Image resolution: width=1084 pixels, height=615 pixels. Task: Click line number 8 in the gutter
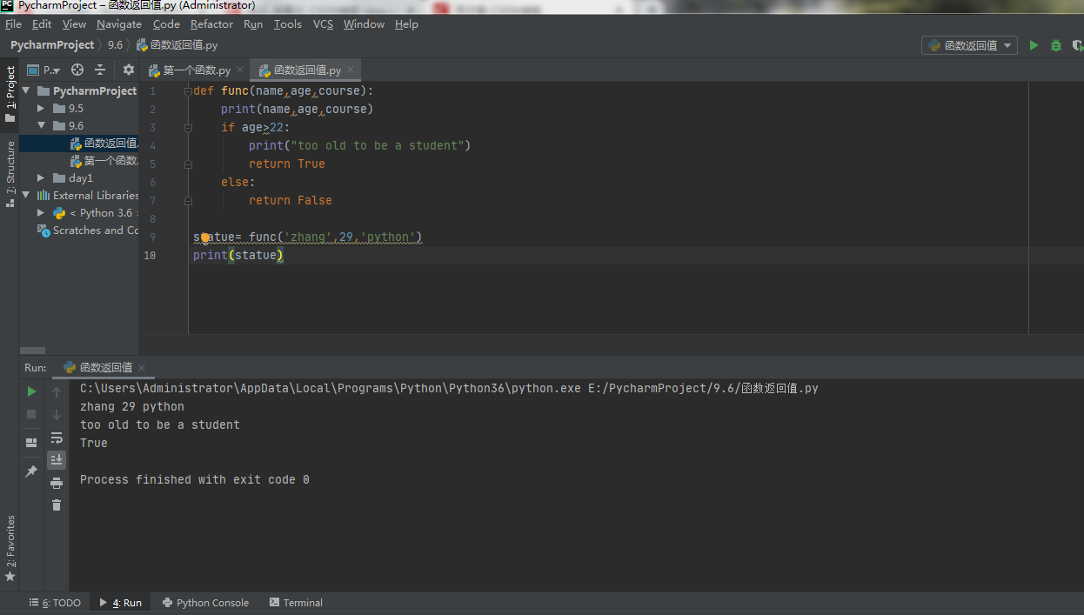click(153, 218)
